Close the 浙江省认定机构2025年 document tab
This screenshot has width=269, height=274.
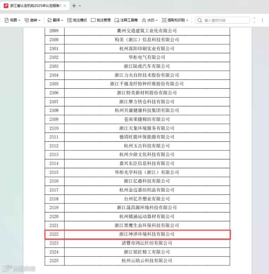(x=65, y=6)
